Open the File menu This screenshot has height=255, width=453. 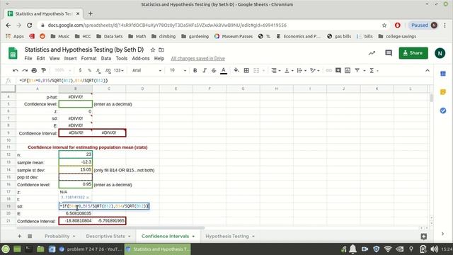tap(28, 58)
